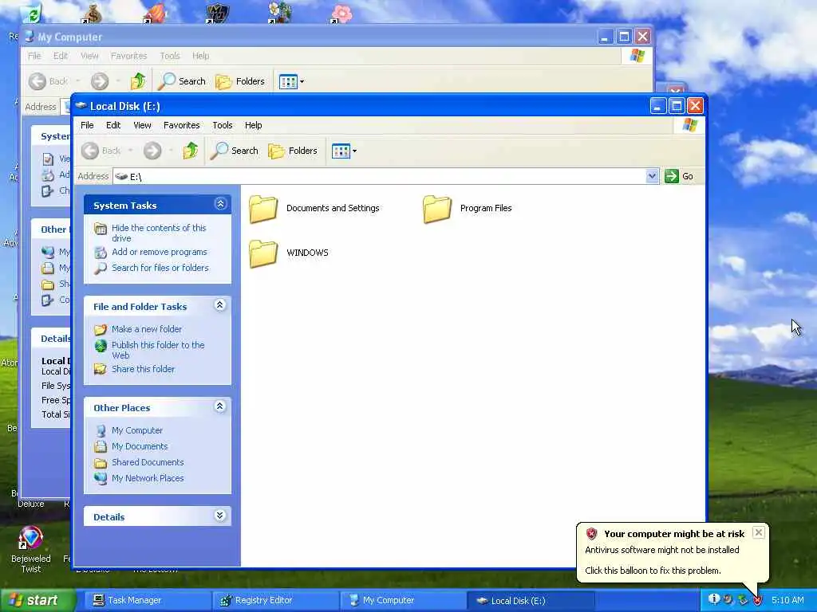
Task: Click the Folders button in My Computer window
Action: pos(240,82)
